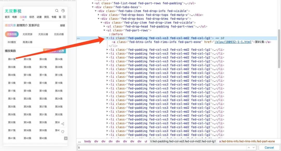Open the /play/180932-1-1.html href link
Viewport: 281px width, 151px height.
[233, 42]
